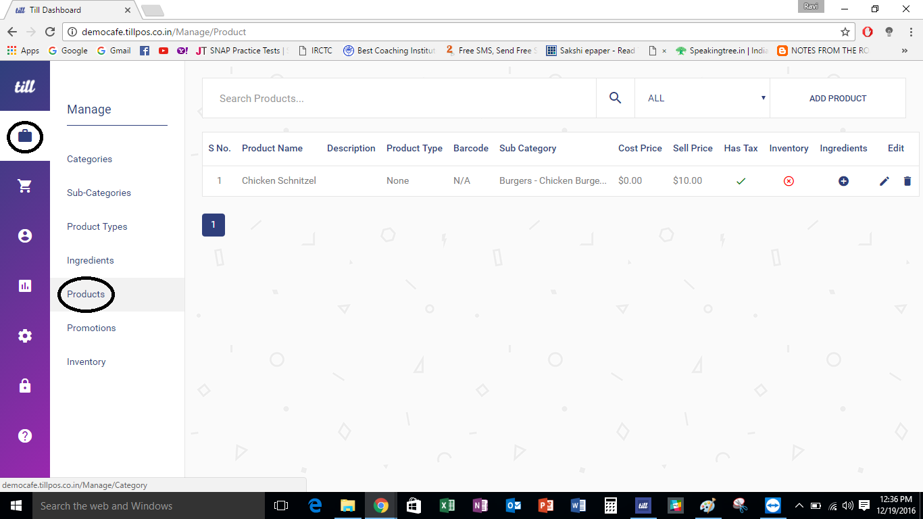Toggle Has Tax for Chicken Schnitzel

pos(741,181)
